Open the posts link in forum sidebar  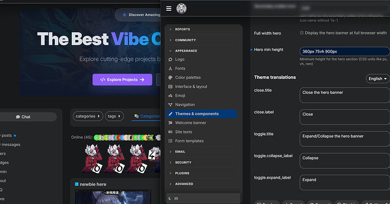click(6, 136)
